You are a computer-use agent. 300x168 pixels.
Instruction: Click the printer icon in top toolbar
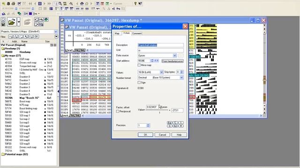(13, 3)
